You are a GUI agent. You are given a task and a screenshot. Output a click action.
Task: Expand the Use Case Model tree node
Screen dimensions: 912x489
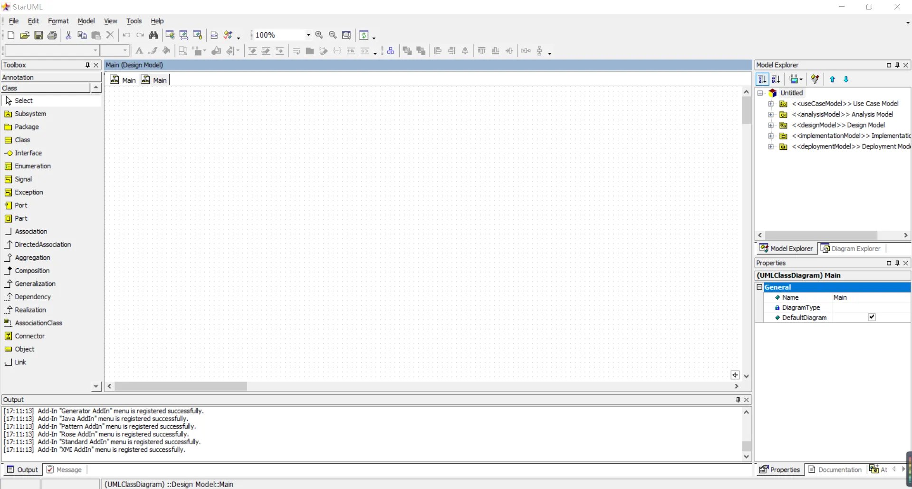(770, 103)
